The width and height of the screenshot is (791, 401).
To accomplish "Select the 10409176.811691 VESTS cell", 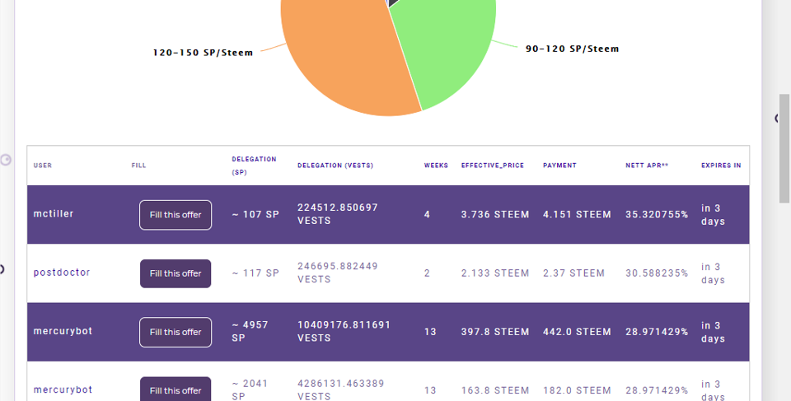I will click(344, 331).
